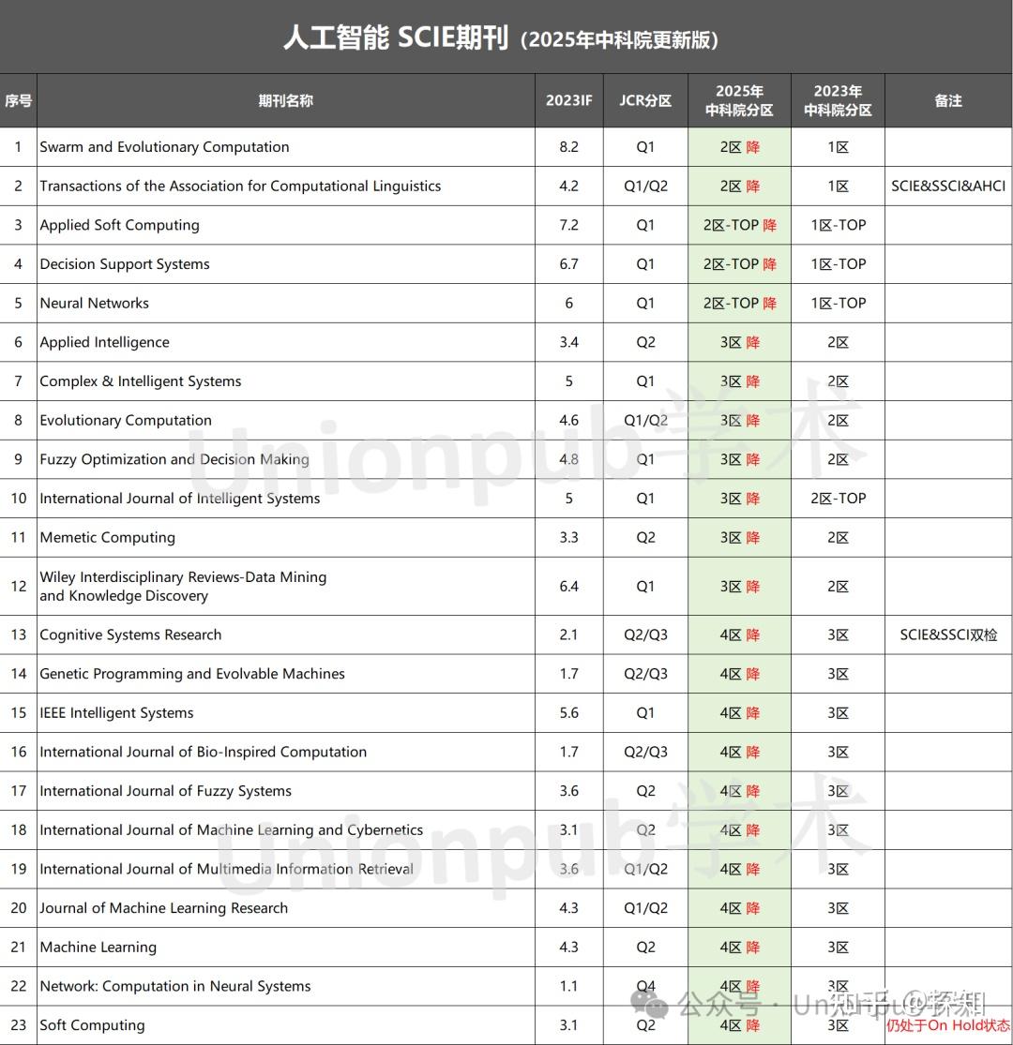Screen dimensions: 1013x1045
Task: Select 'Memetic Computing' journal name
Action: coord(107,538)
